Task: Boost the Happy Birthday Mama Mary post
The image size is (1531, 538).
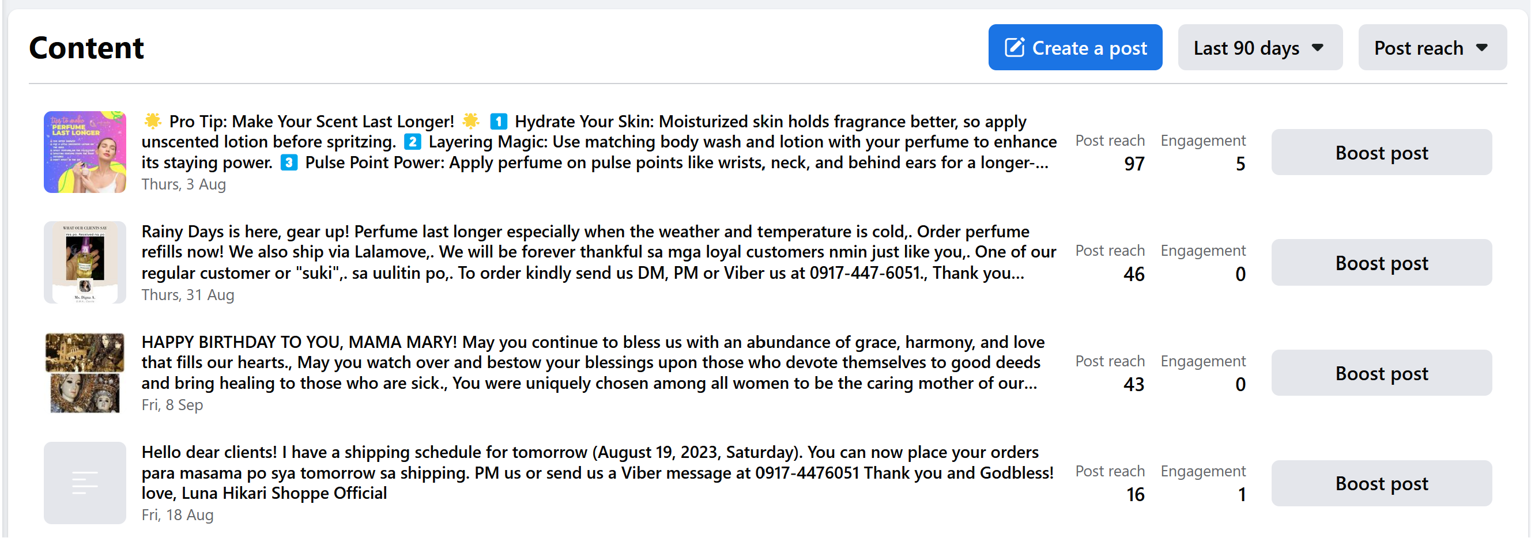Action: 1381,373
